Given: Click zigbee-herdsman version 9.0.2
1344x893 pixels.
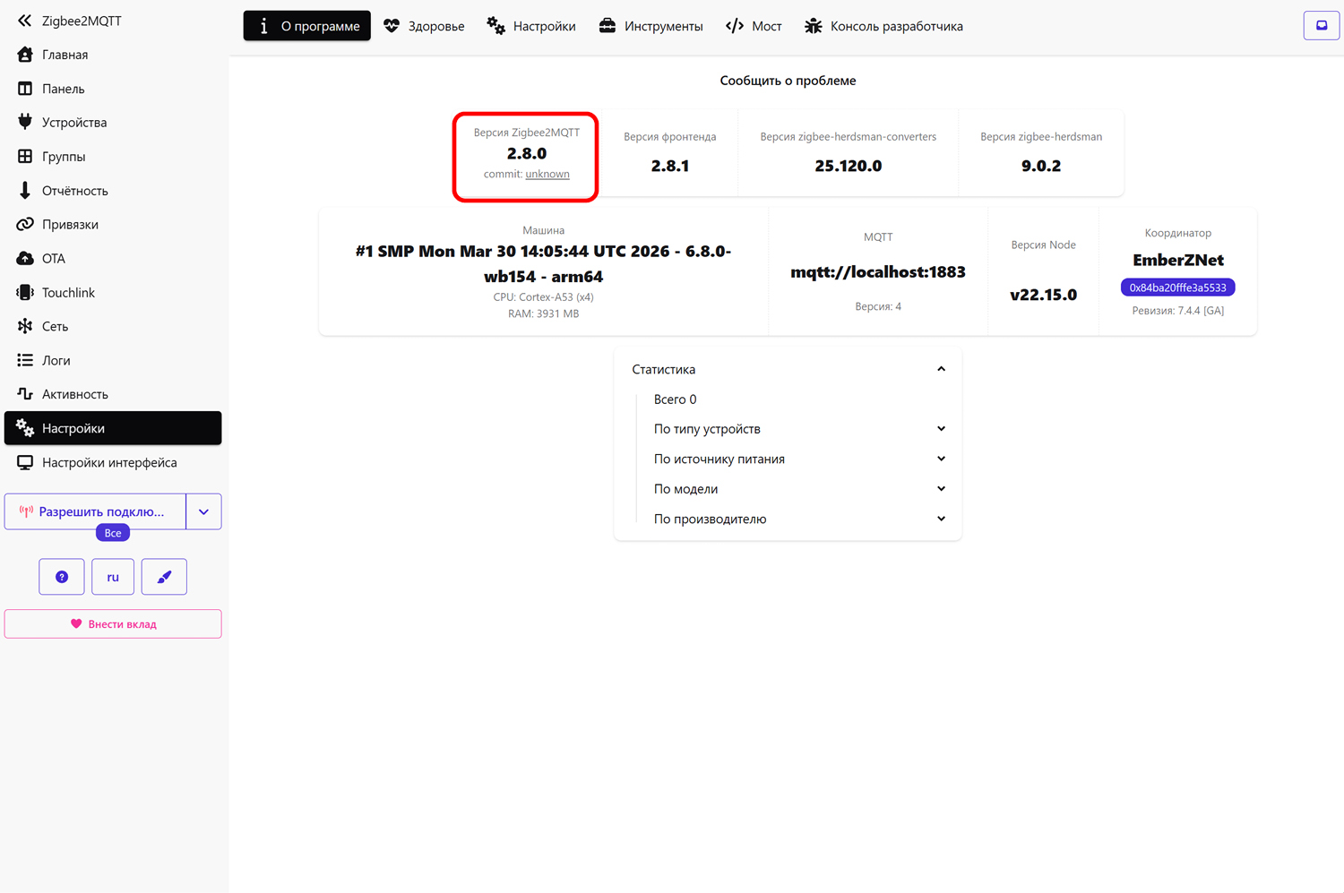Looking at the screenshot, I should pos(1041,166).
